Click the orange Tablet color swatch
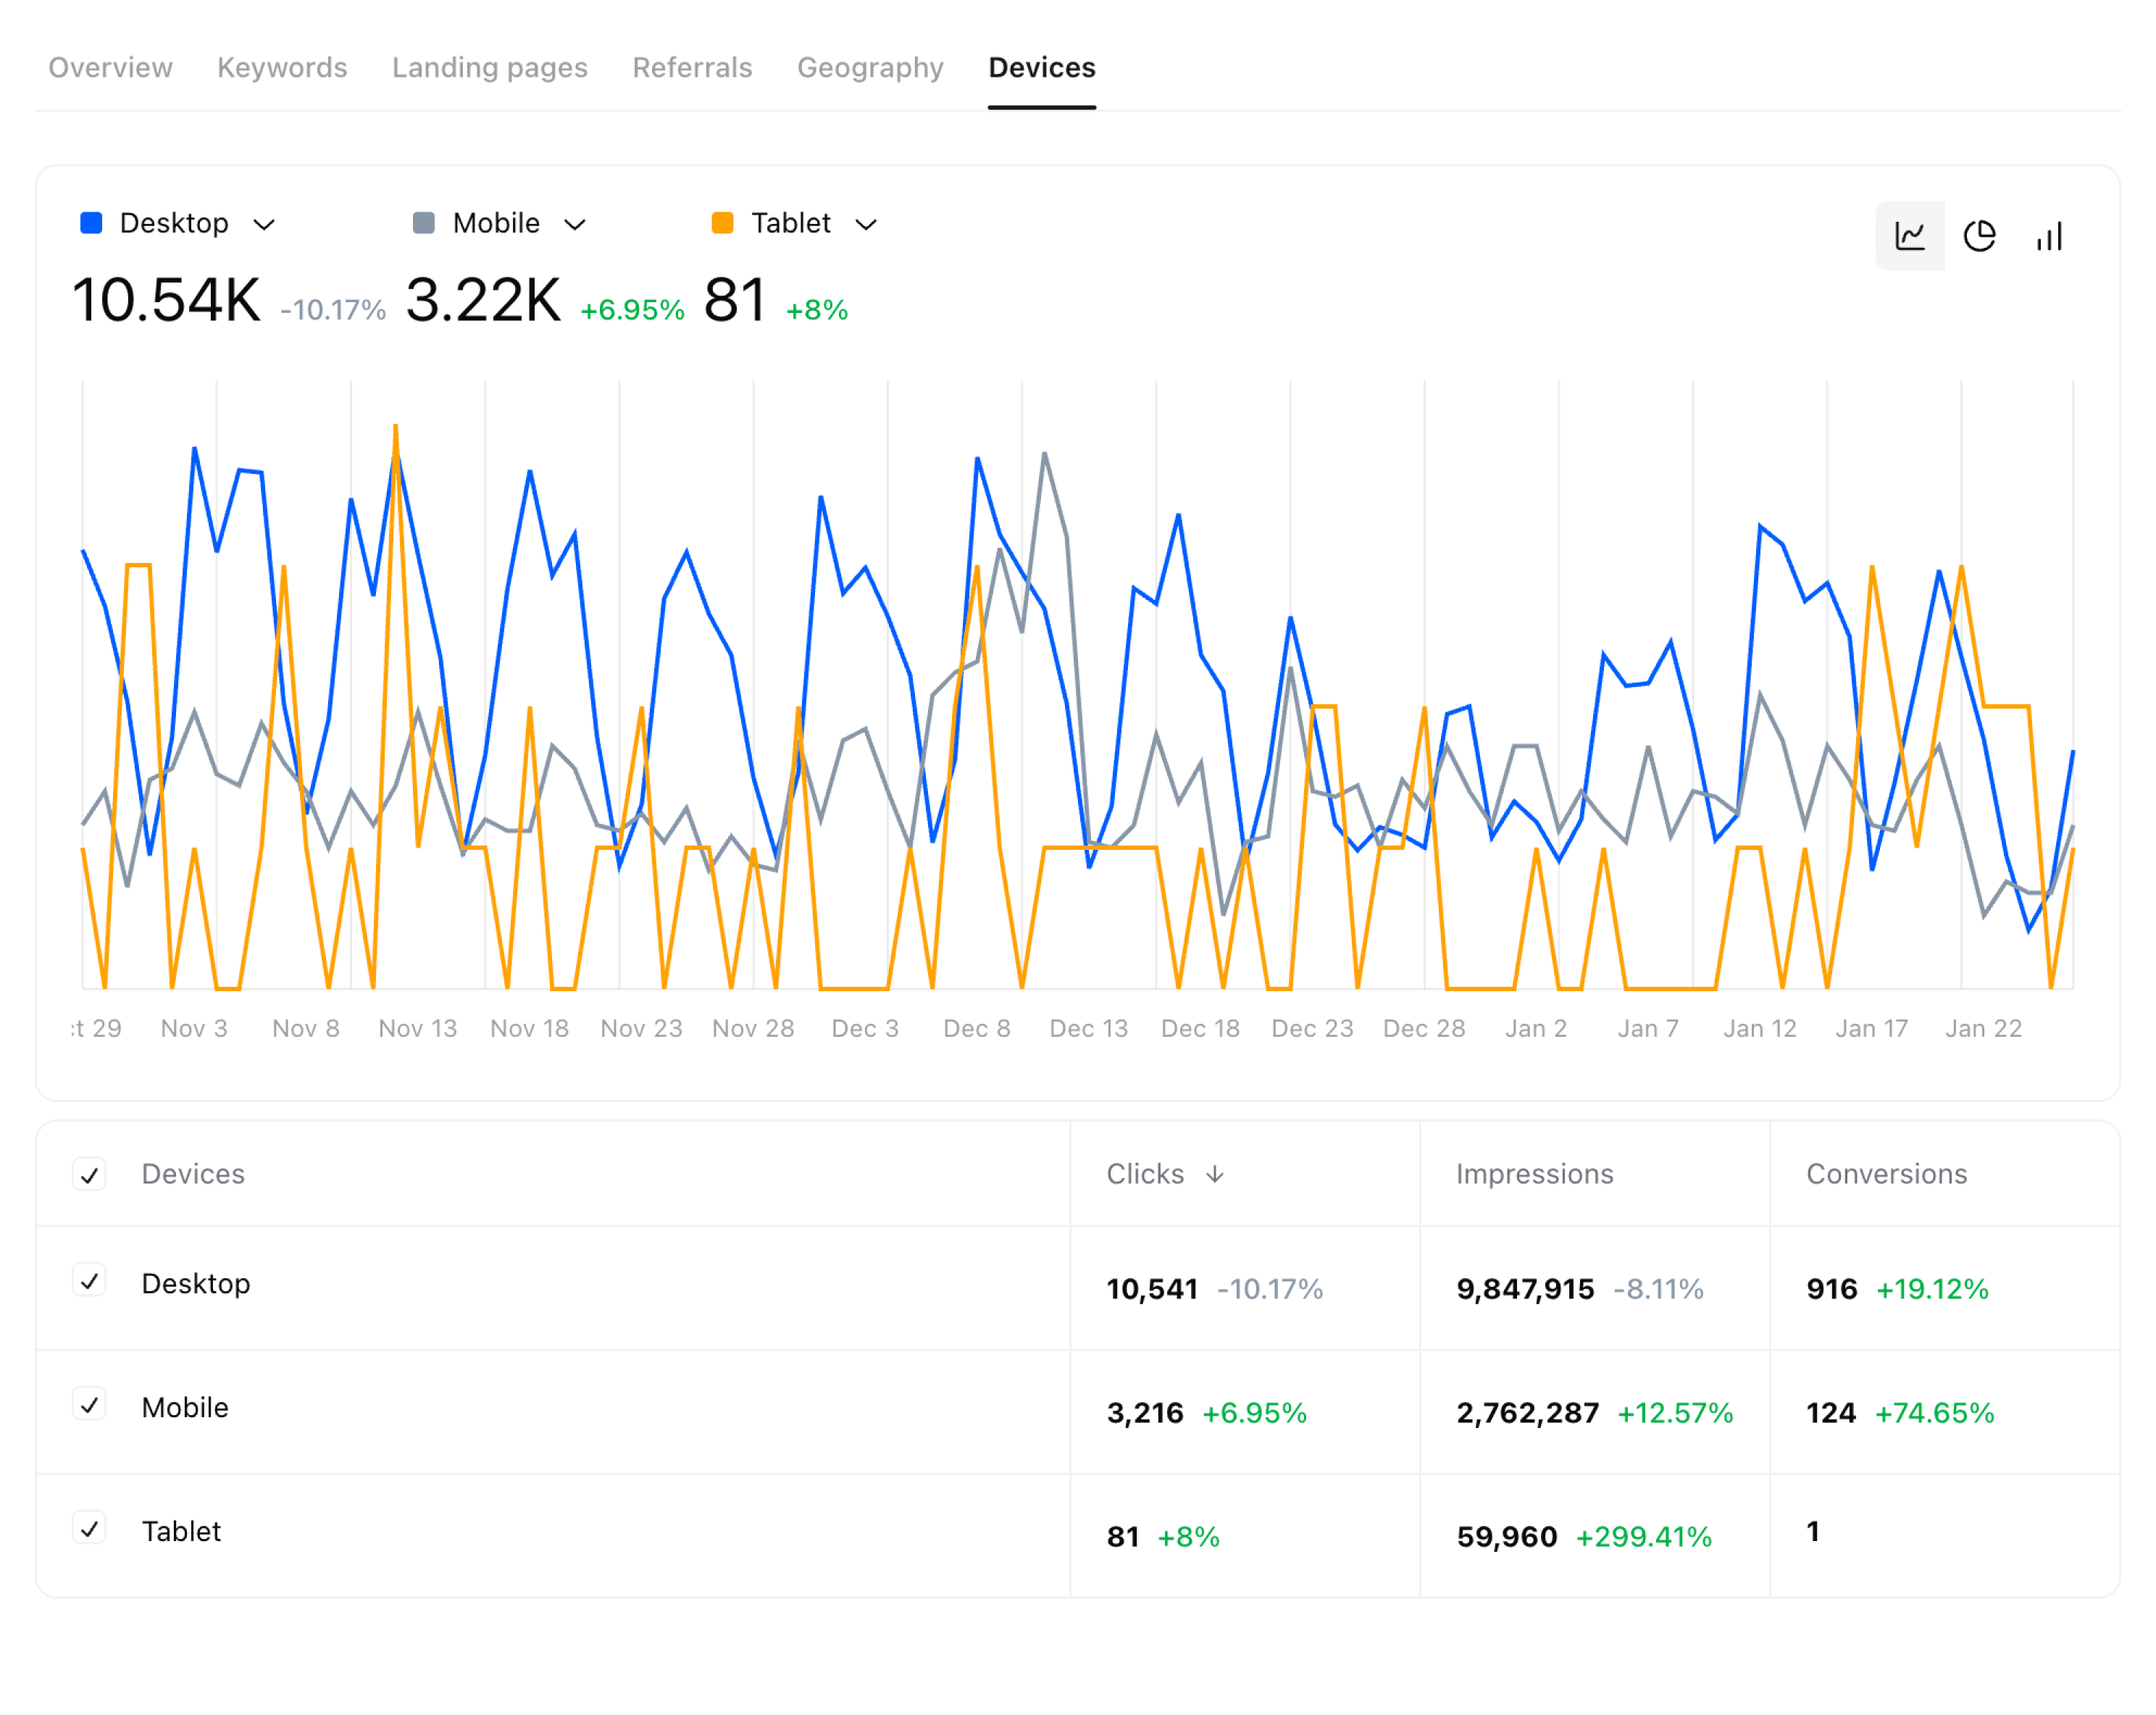 (x=723, y=223)
